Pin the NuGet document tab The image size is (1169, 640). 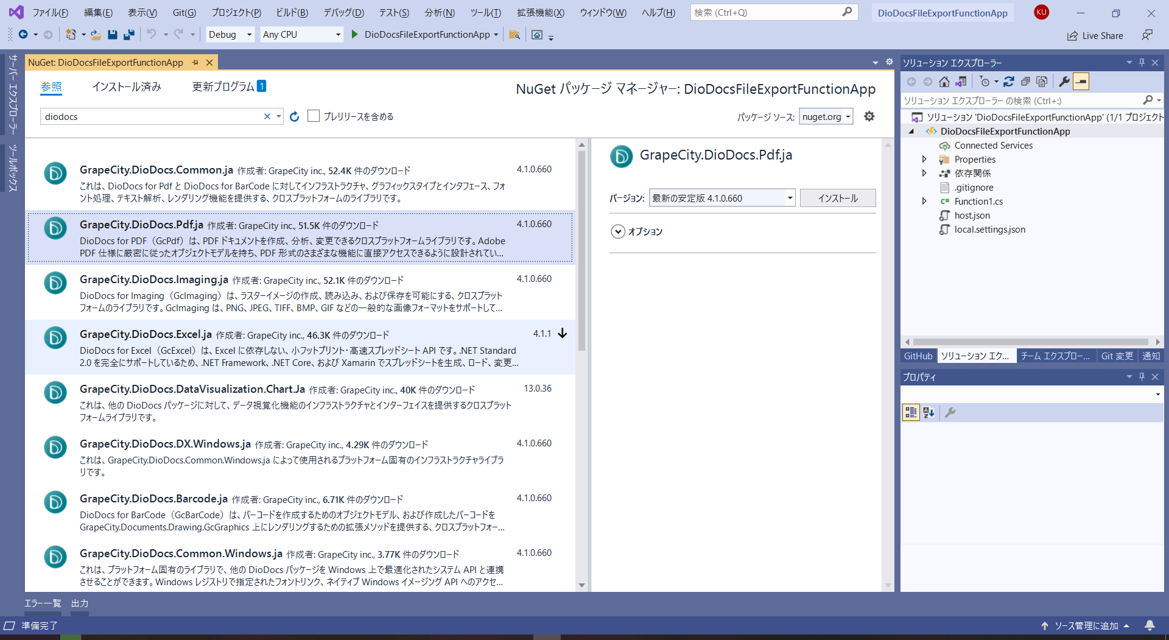click(x=195, y=62)
